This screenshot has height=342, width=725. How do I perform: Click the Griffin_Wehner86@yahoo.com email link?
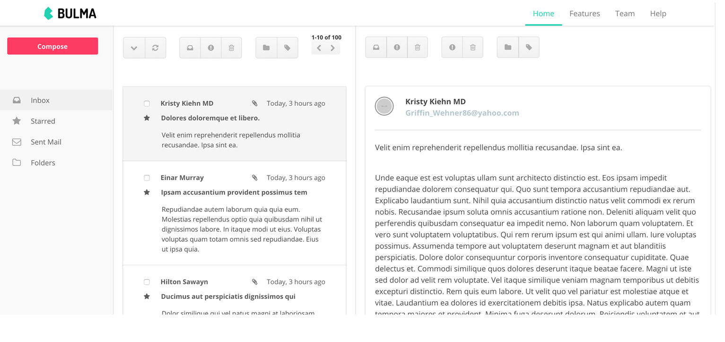coord(462,113)
